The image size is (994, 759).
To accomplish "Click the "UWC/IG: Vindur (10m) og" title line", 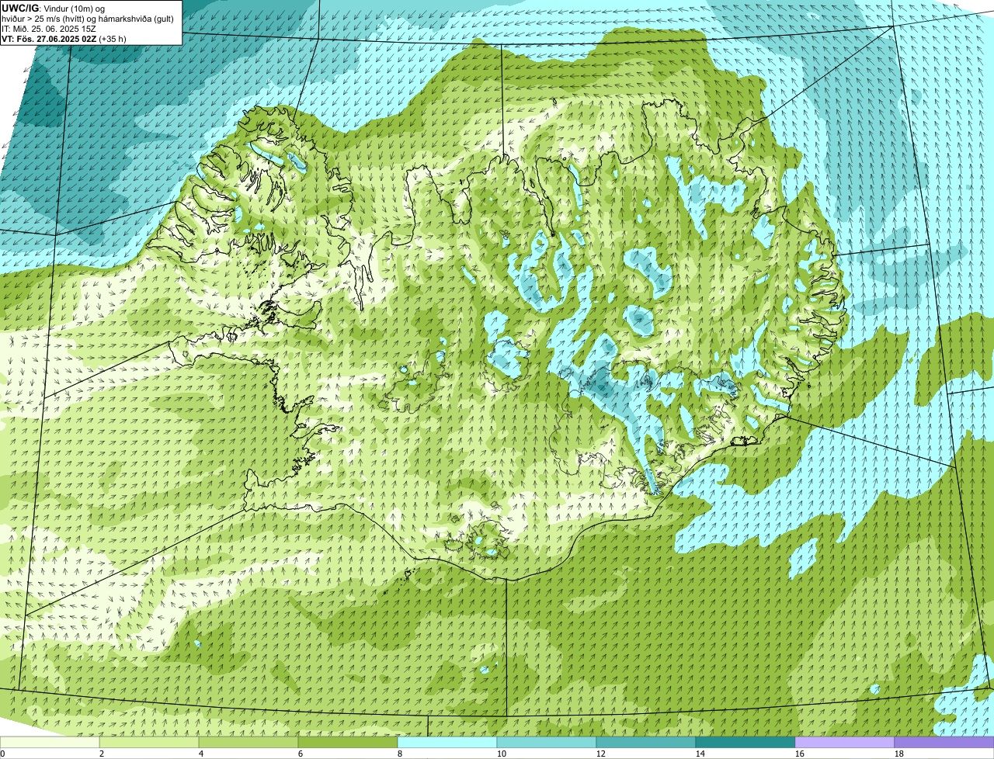I will tap(54, 8).
